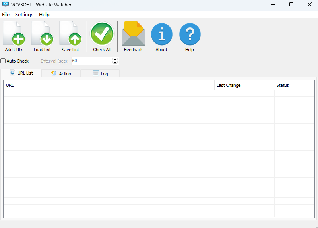Switch to the Action tab

61,74
